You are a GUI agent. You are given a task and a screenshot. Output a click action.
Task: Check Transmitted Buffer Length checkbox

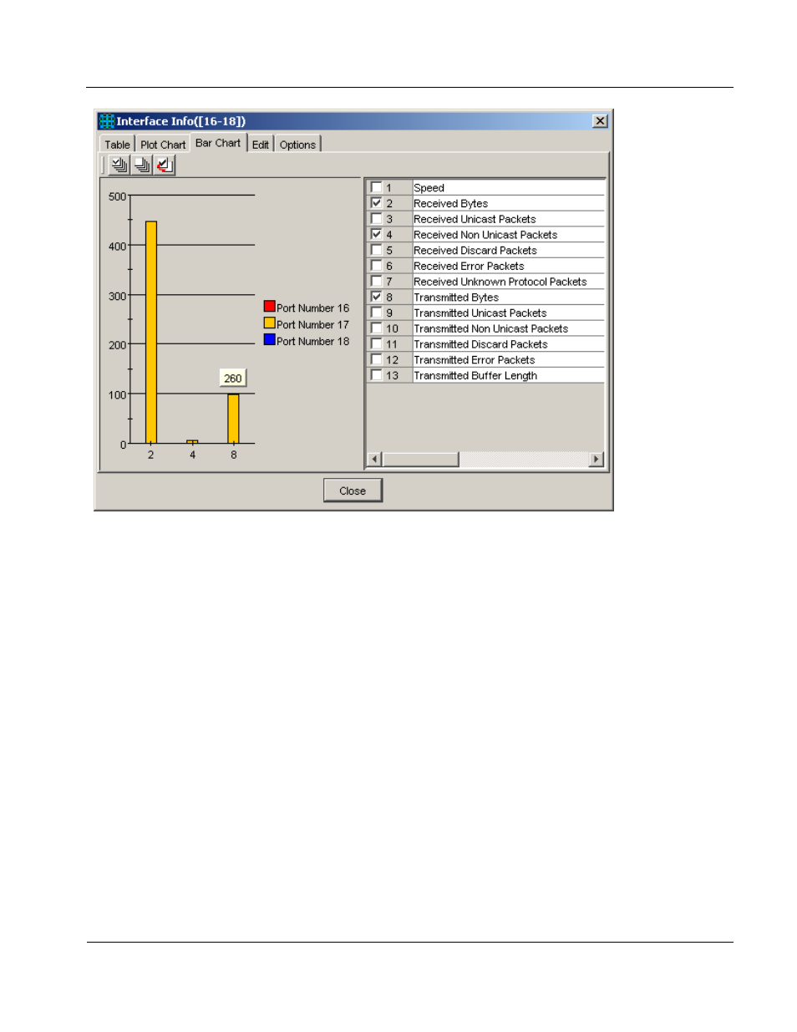377,375
